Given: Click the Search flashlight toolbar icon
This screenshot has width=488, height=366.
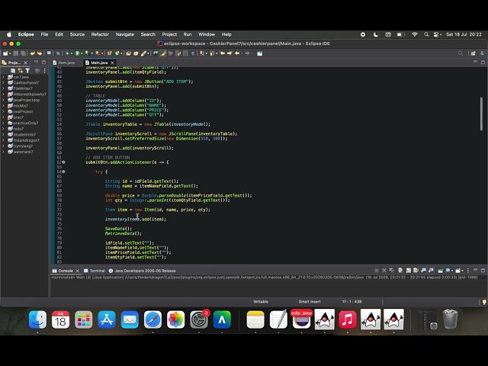Looking at the screenshot, I should (x=143, y=53).
